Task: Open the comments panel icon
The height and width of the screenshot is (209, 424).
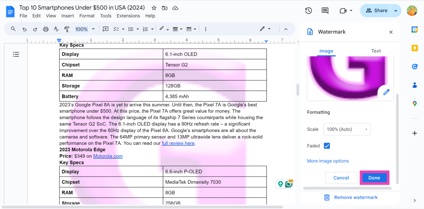Action: coord(325,11)
